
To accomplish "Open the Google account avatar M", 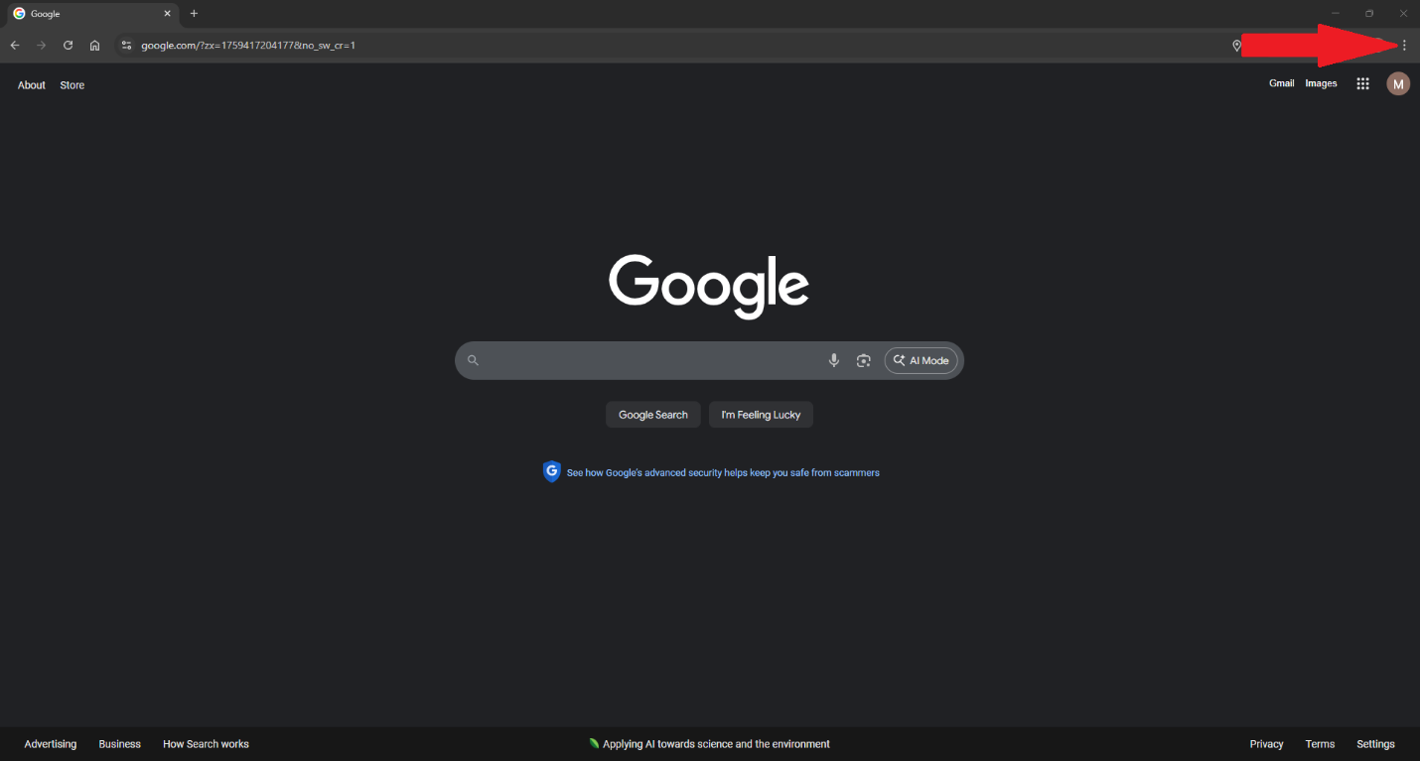I will 1398,84.
